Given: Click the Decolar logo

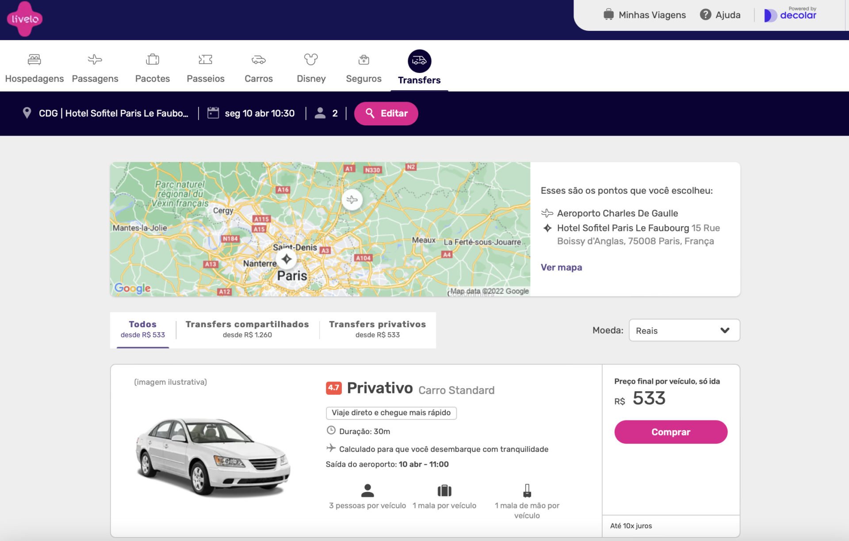Looking at the screenshot, I should pos(790,15).
